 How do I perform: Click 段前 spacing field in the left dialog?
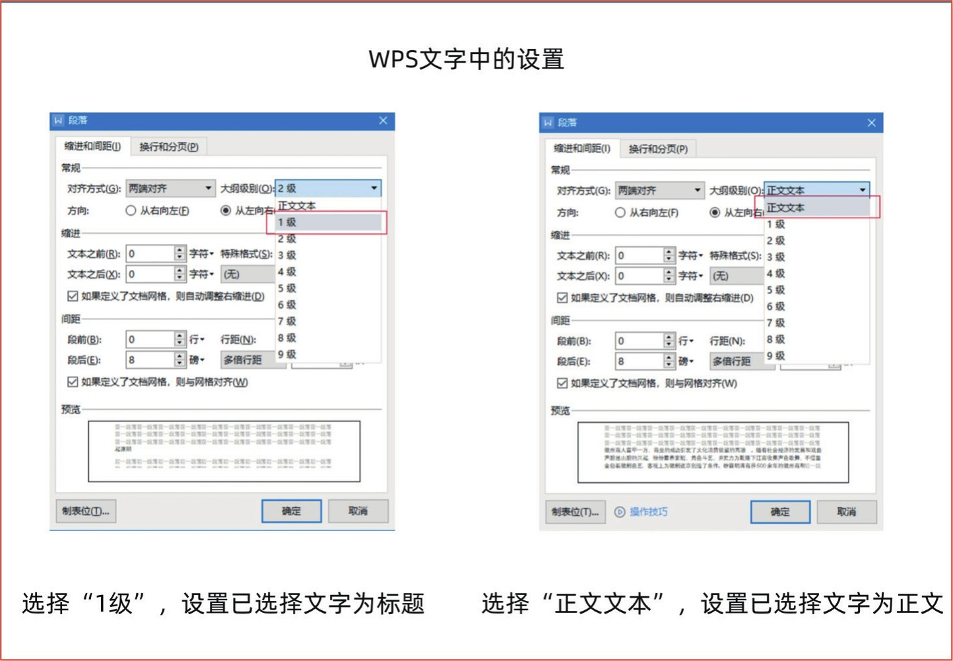(150, 339)
